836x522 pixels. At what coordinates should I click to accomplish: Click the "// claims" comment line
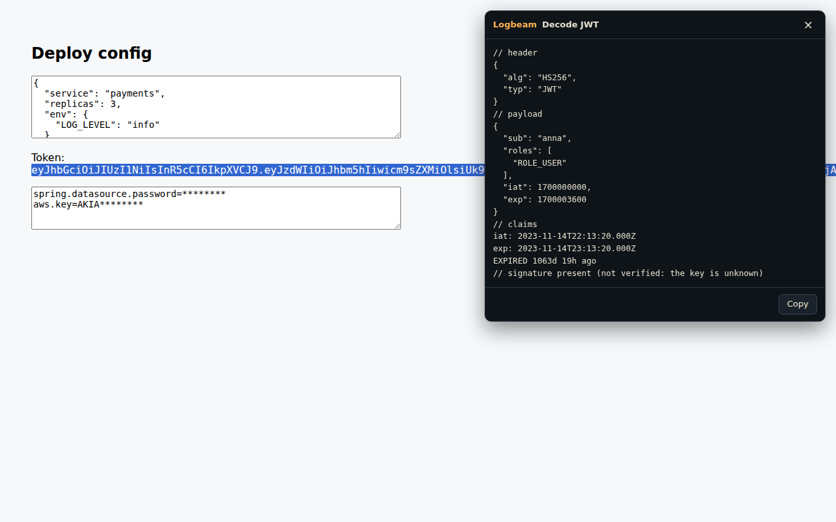515,224
